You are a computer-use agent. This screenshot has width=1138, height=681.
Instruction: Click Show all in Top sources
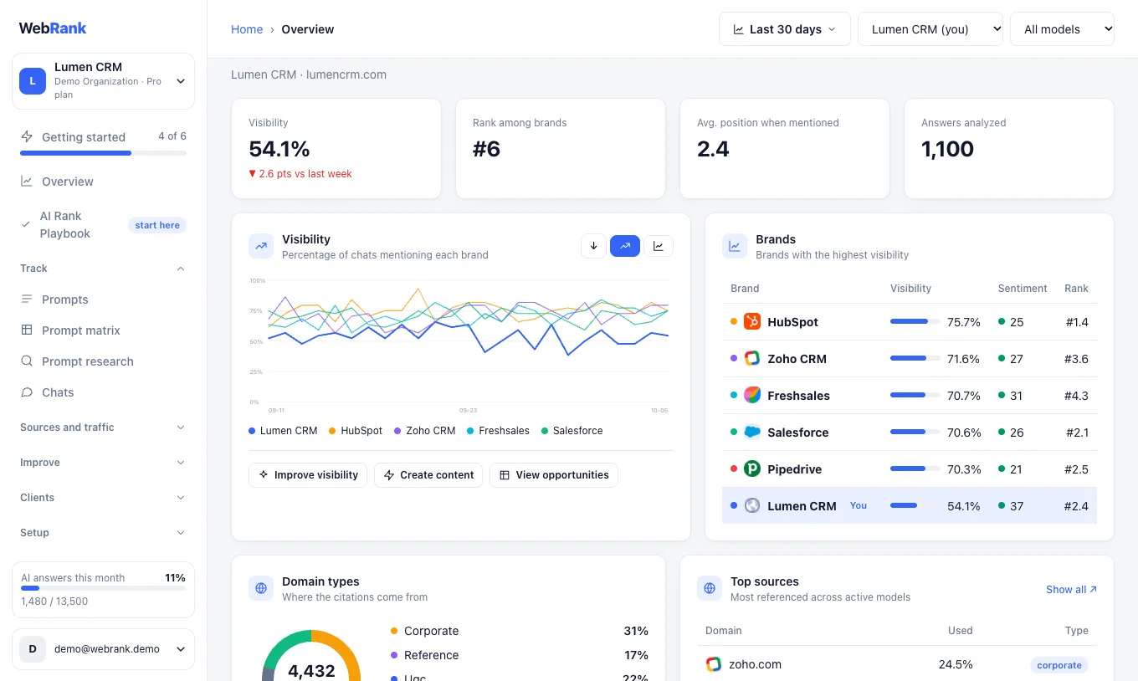coord(1071,590)
